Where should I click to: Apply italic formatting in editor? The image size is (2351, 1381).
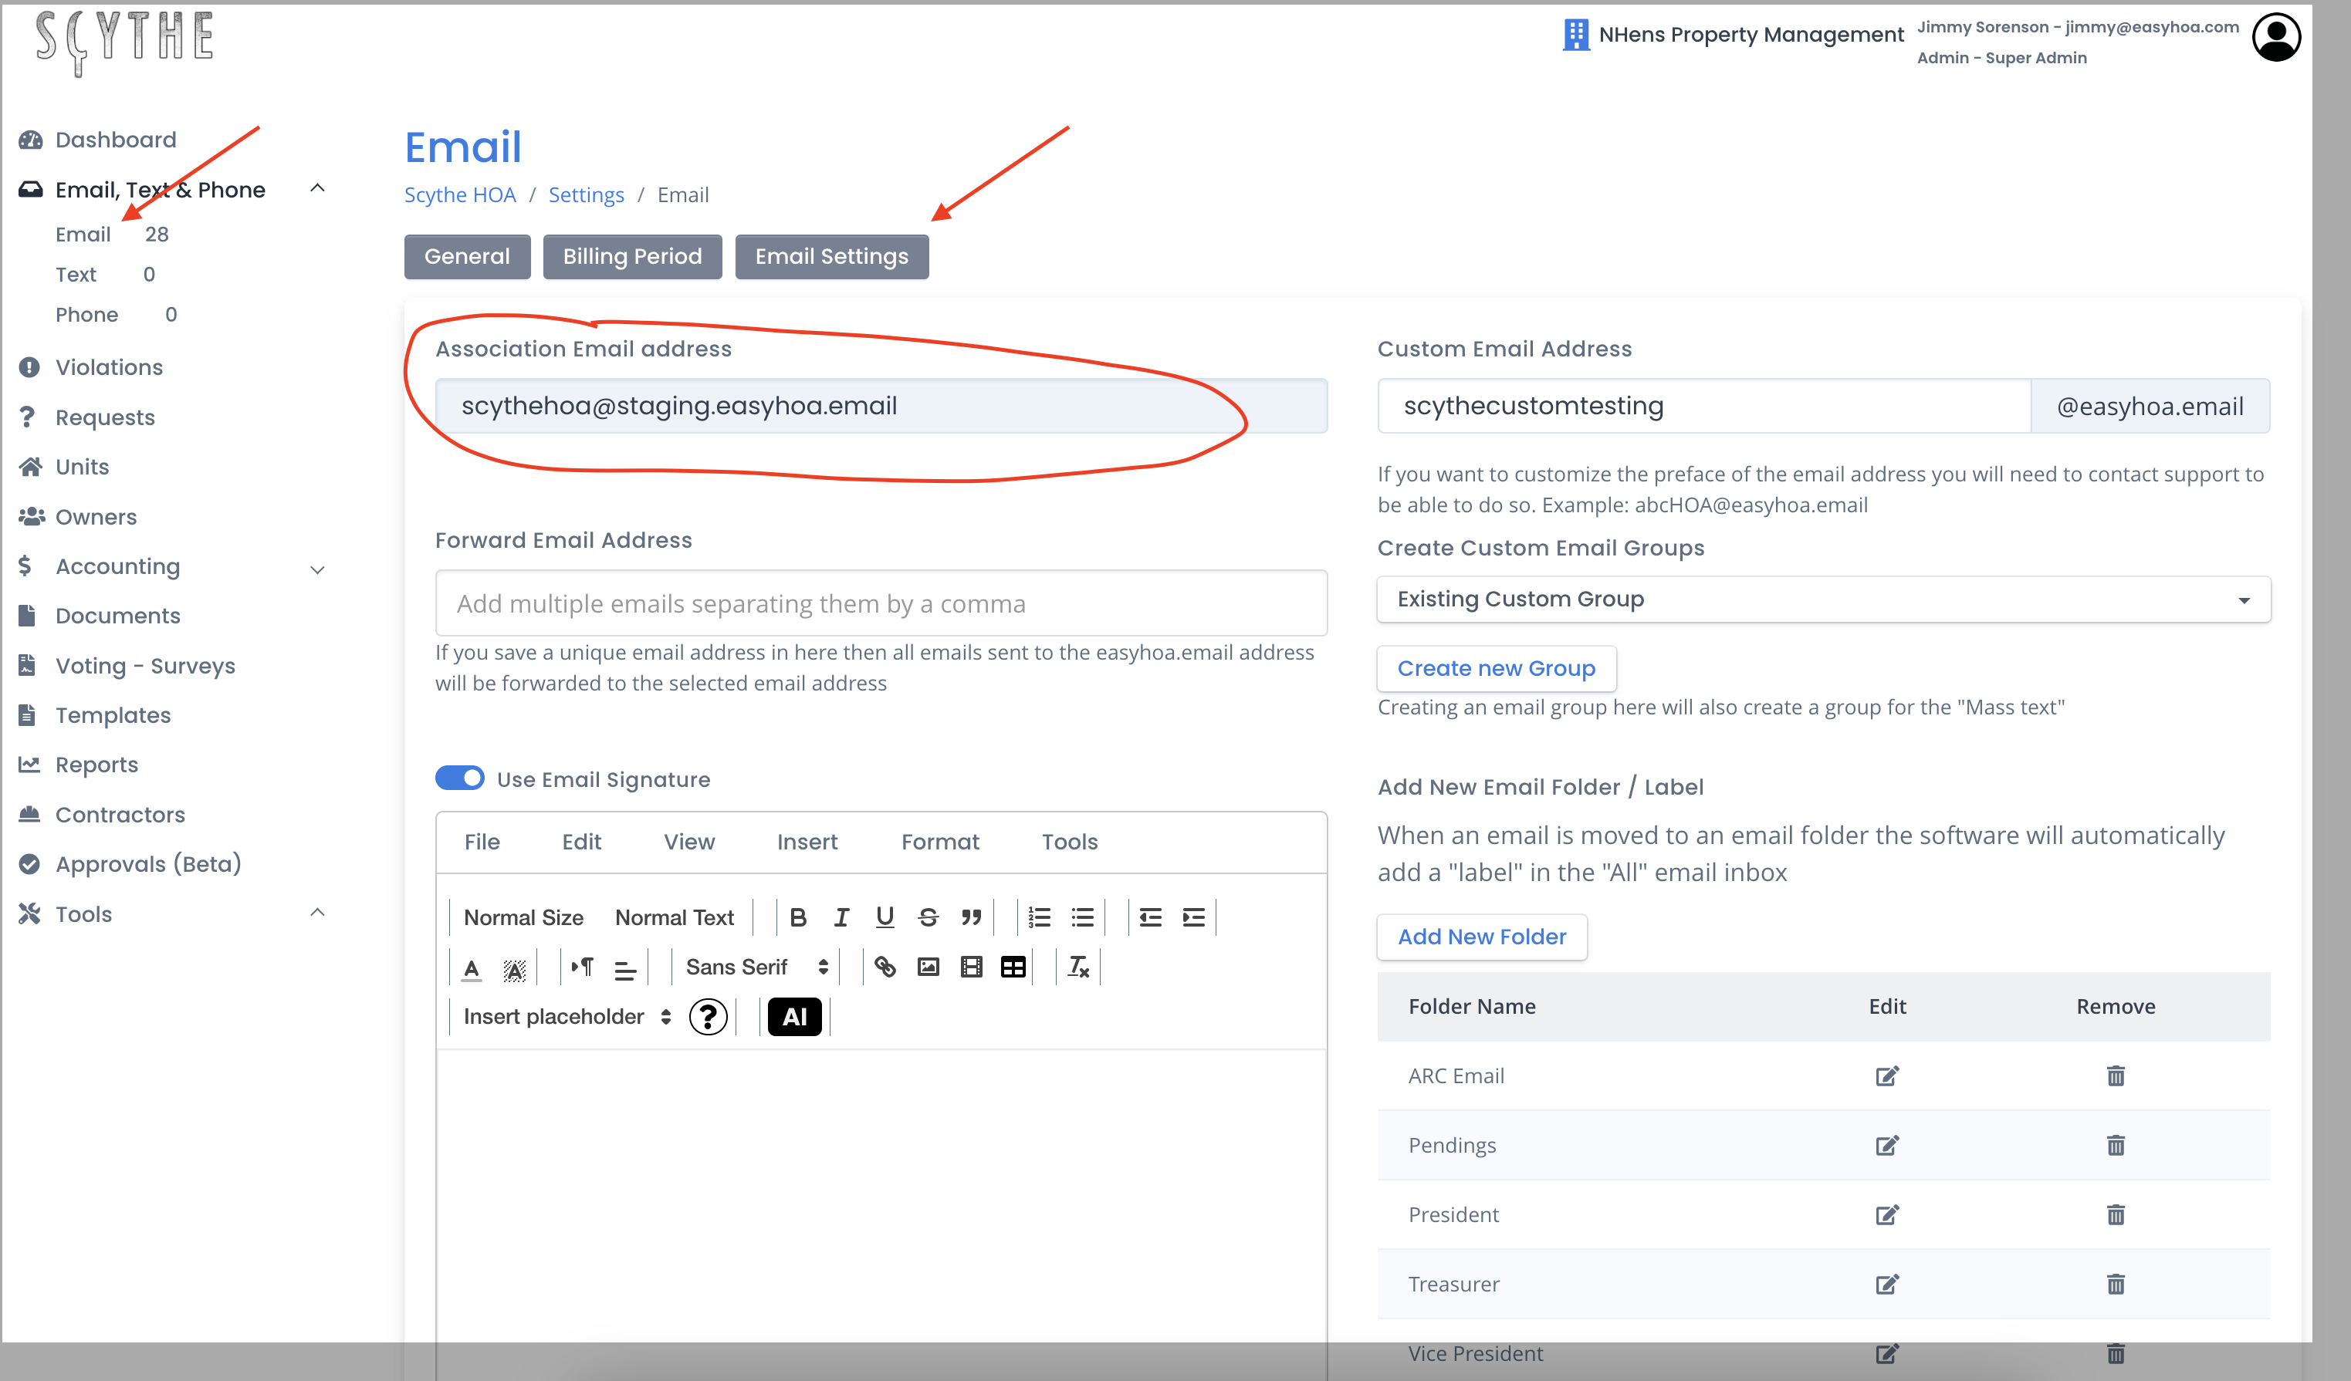(x=841, y=917)
